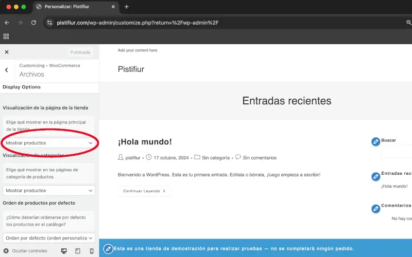Click the Pistifiur site title
The width and height of the screenshot is (412, 257).
tap(131, 69)
